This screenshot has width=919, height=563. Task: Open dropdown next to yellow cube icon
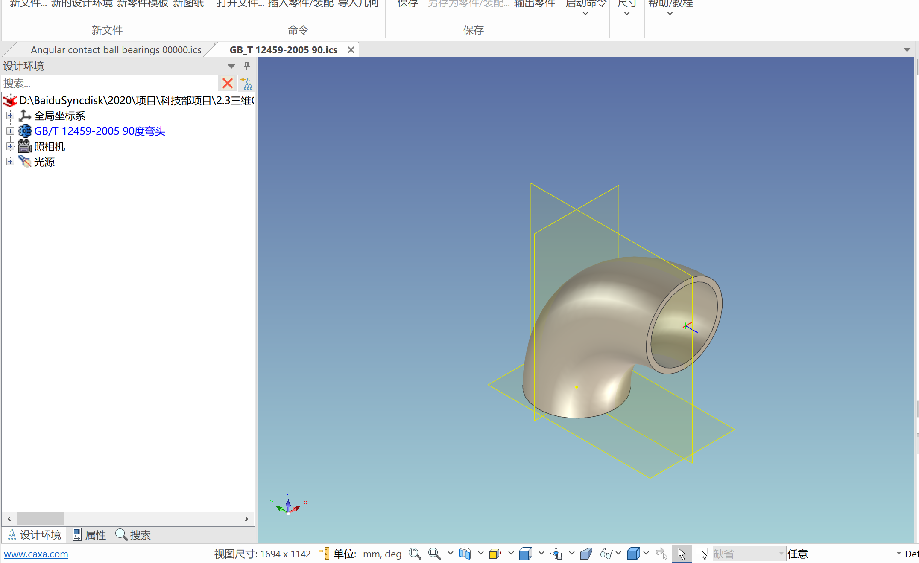[511, 553]
